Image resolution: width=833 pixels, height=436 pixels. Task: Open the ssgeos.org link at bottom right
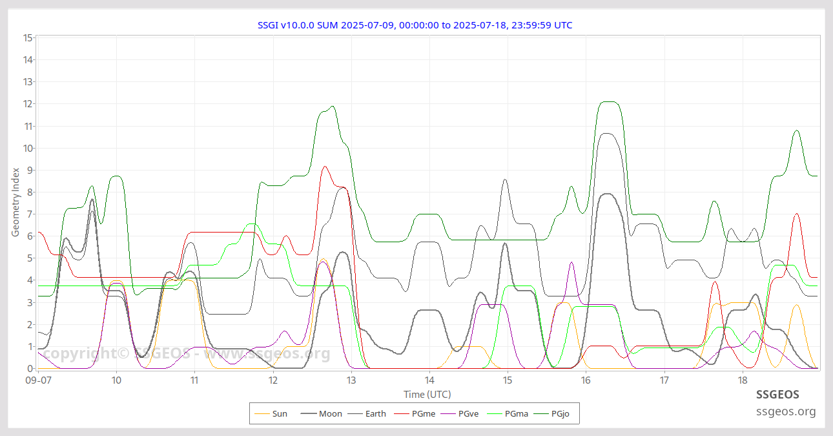pos(786,411)
